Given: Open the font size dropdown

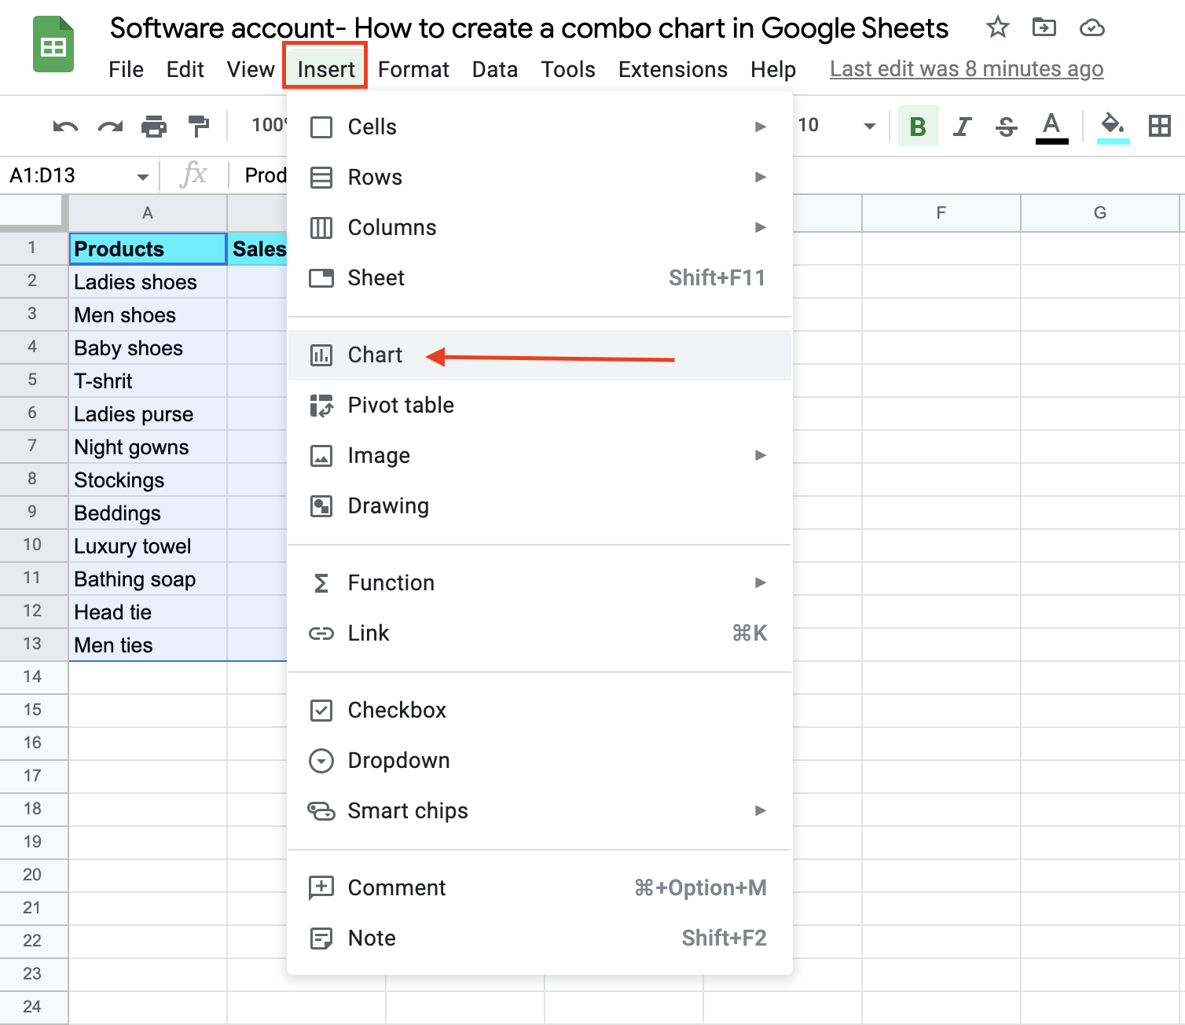Looking at the screenshot, I should click(x=869, y=126).
